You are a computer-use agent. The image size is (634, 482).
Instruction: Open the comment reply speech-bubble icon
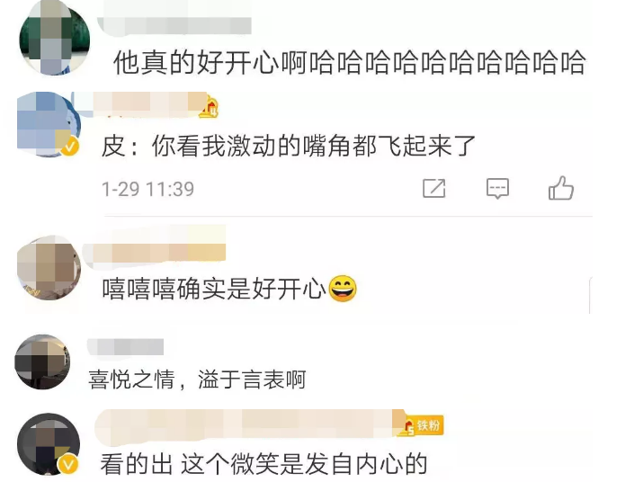(x=497, y=189)
